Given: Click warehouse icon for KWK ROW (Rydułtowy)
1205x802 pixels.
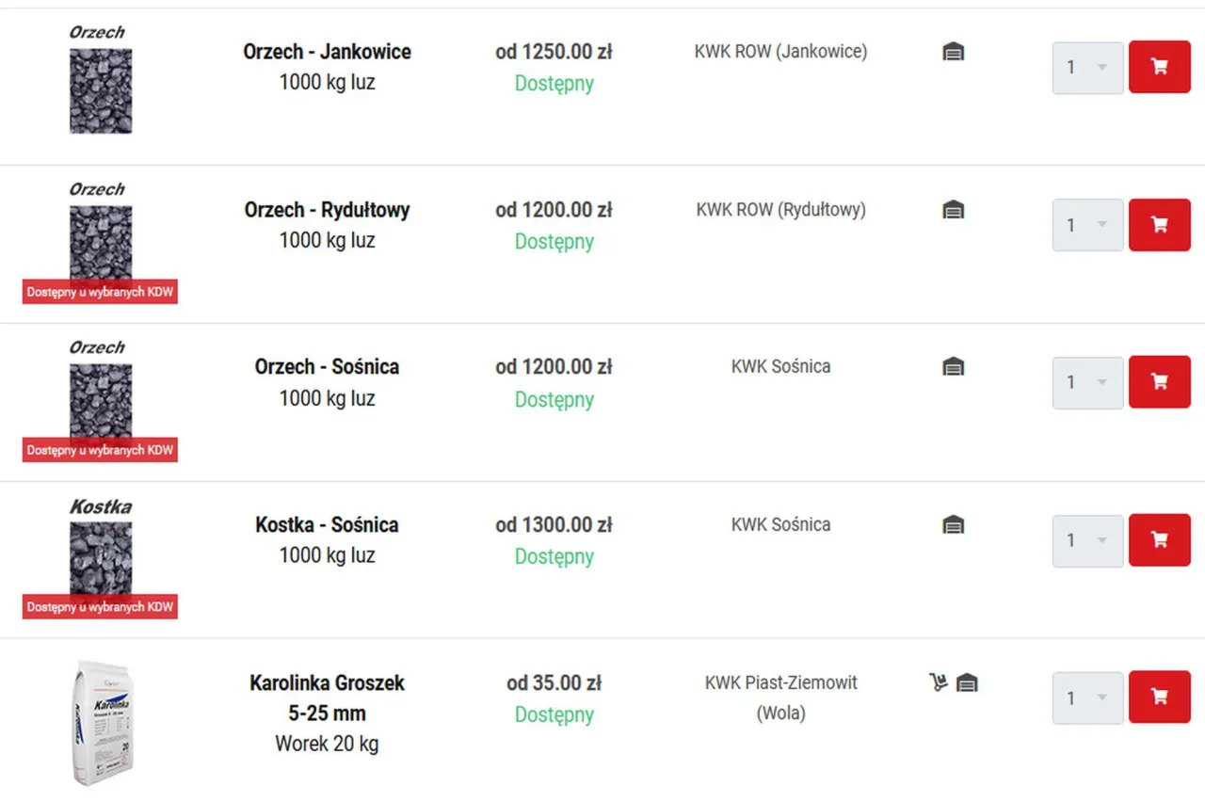Looking at the screenshot, I should [954, 210].
